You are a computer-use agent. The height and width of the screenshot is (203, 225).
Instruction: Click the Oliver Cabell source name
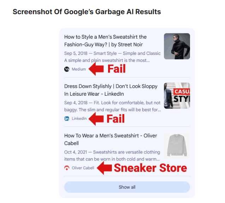[x=83, y=168]
